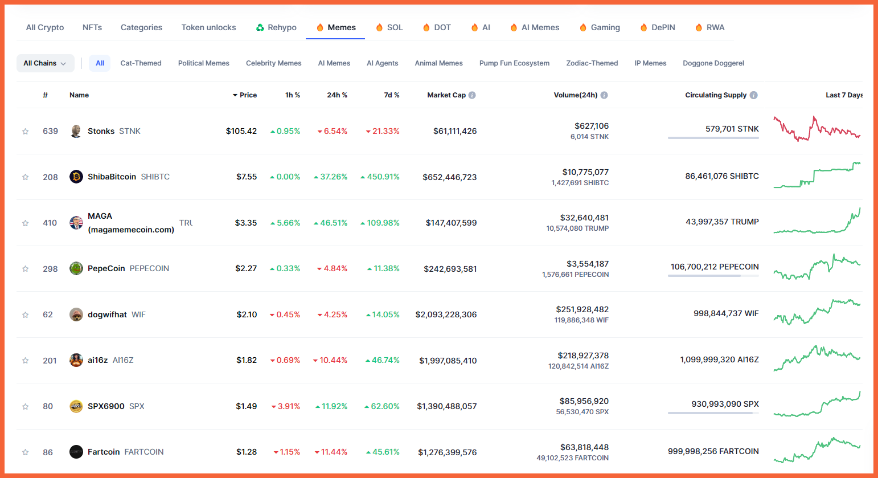Click the Stonks circulating supply progress bar
Screen dimensions: 878x478
(x=713, y=138)
